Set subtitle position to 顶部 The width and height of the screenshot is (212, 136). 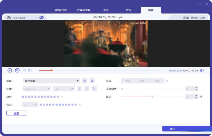(x=157, y=81)
